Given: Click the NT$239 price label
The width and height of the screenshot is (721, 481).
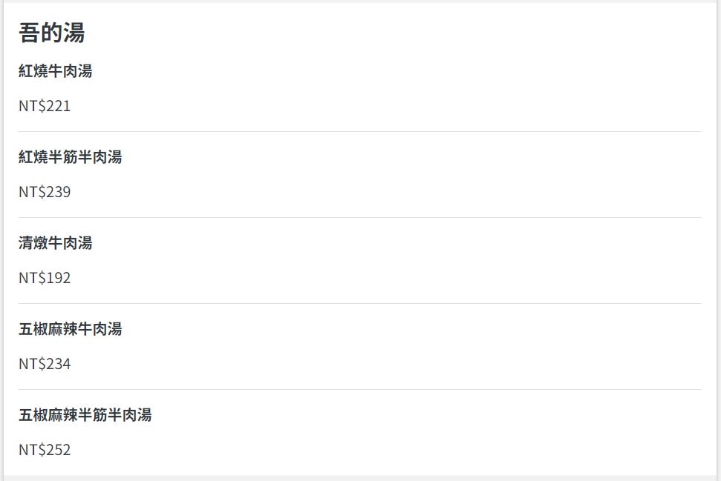Looking at the screenshot, I should pyautogui.click(x=45, y=192).
